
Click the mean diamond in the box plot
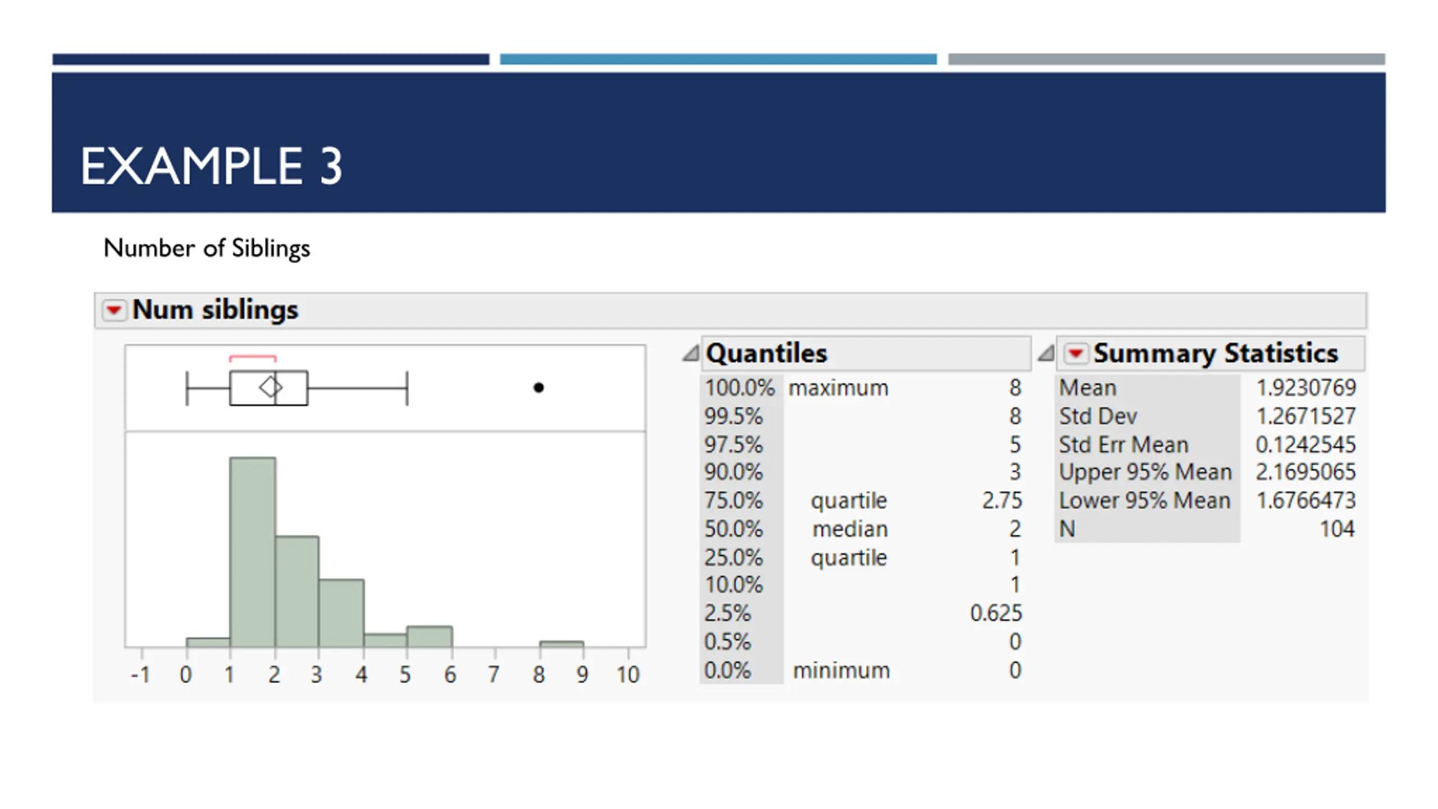coord(271,388)
